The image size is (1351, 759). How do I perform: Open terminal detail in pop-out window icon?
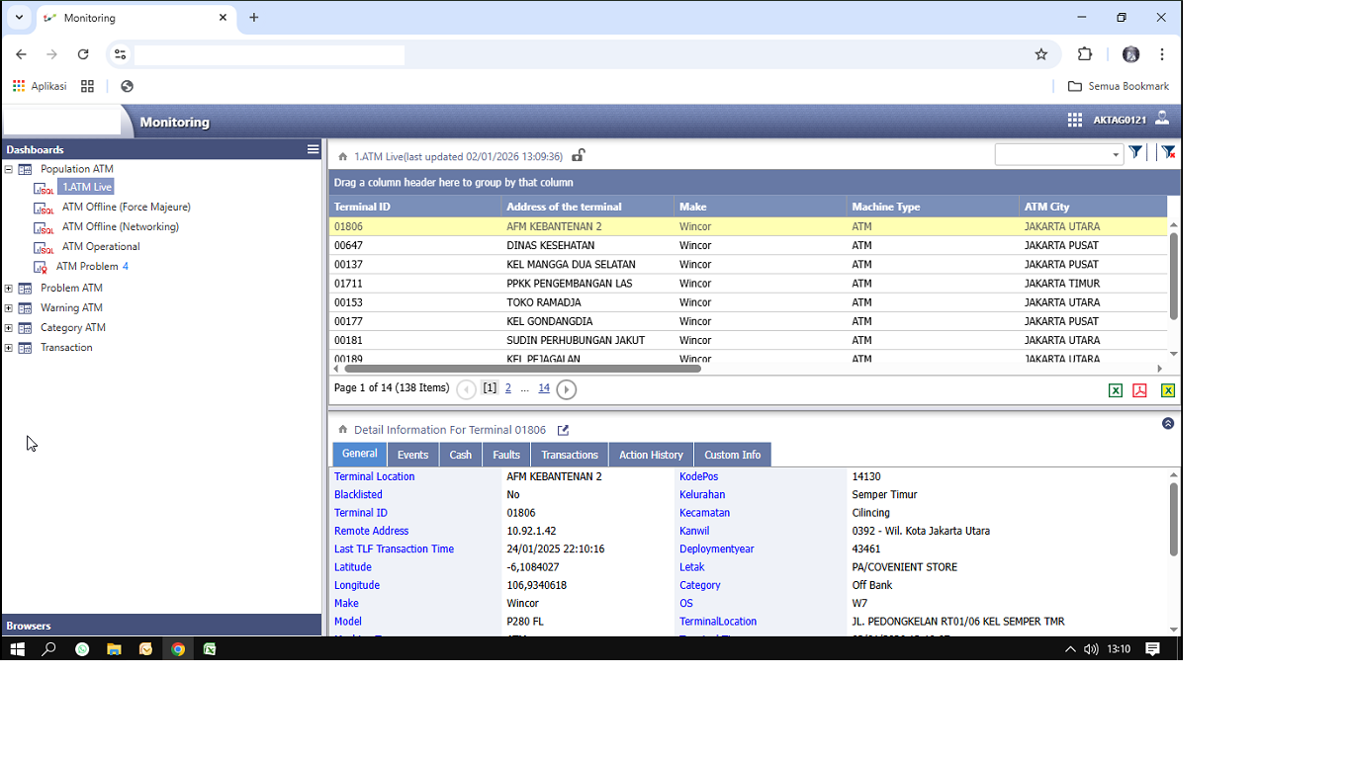pos(563,430)
